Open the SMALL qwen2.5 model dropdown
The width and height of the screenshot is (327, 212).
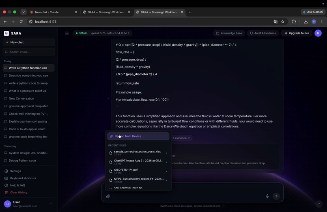[103, 33]
